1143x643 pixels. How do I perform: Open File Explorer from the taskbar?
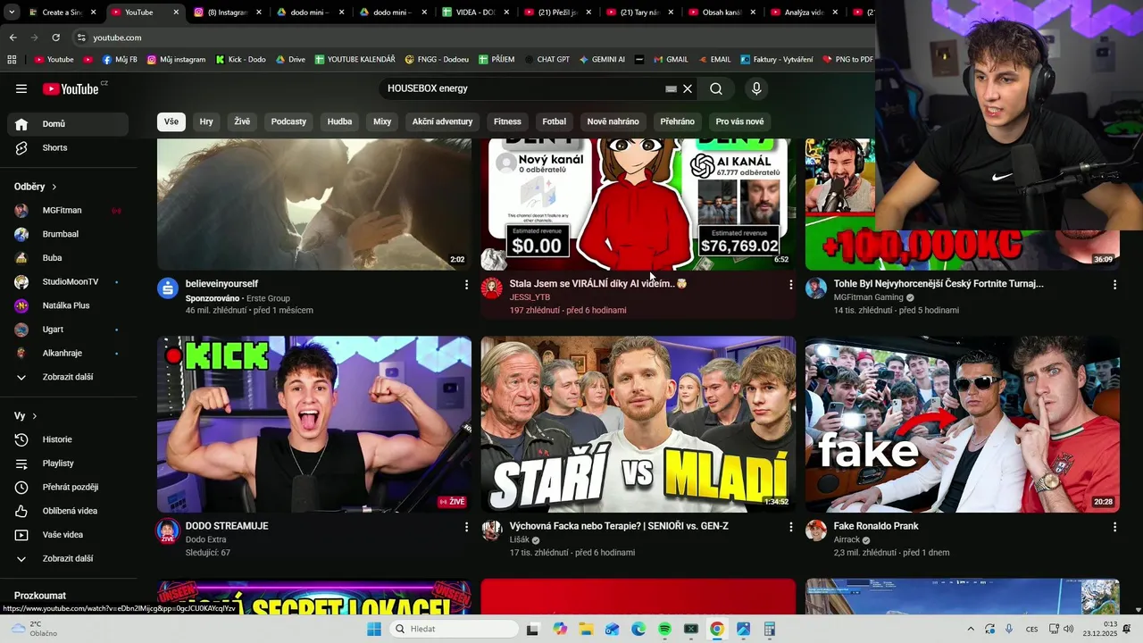pos(586,629)
